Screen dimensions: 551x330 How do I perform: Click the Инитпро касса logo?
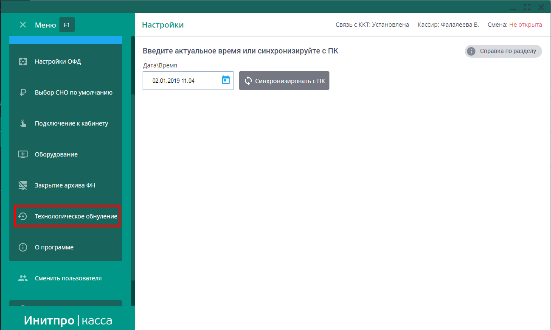click(x=68, y=320)
